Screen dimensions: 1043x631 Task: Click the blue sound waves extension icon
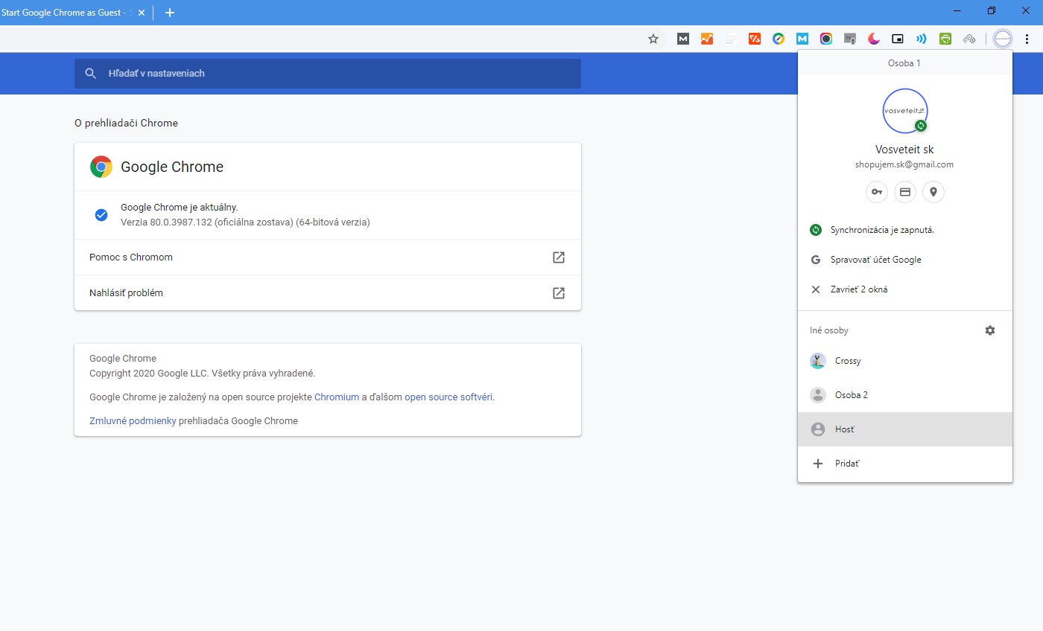922,39
